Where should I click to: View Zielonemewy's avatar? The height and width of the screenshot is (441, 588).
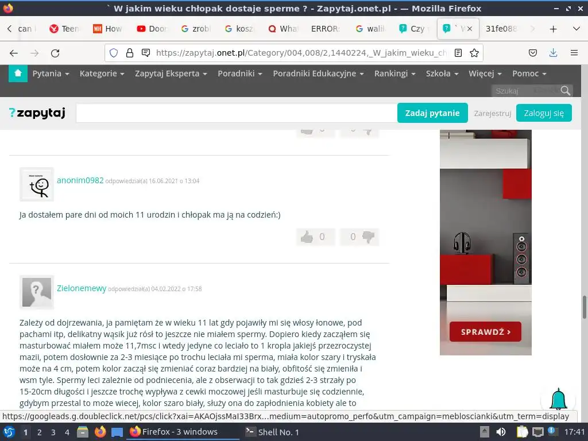[37, 292]
